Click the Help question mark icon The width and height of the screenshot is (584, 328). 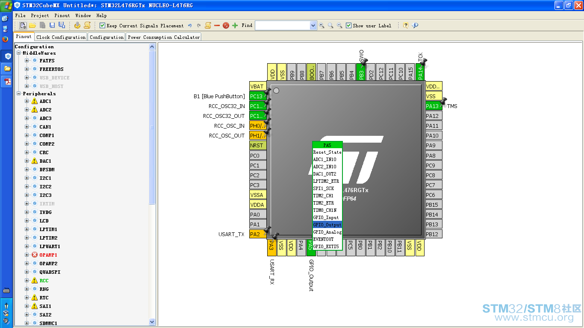coord(406,26)
